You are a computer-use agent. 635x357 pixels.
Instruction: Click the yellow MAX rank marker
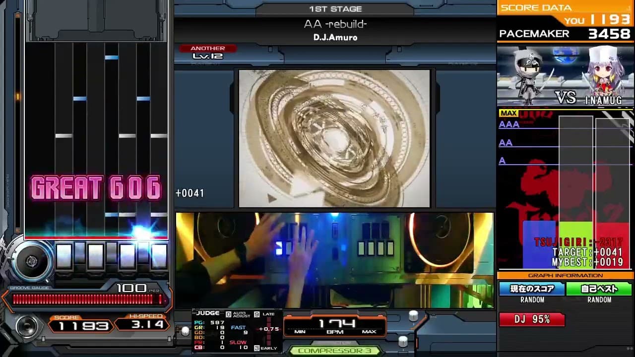tap(508, 113)
